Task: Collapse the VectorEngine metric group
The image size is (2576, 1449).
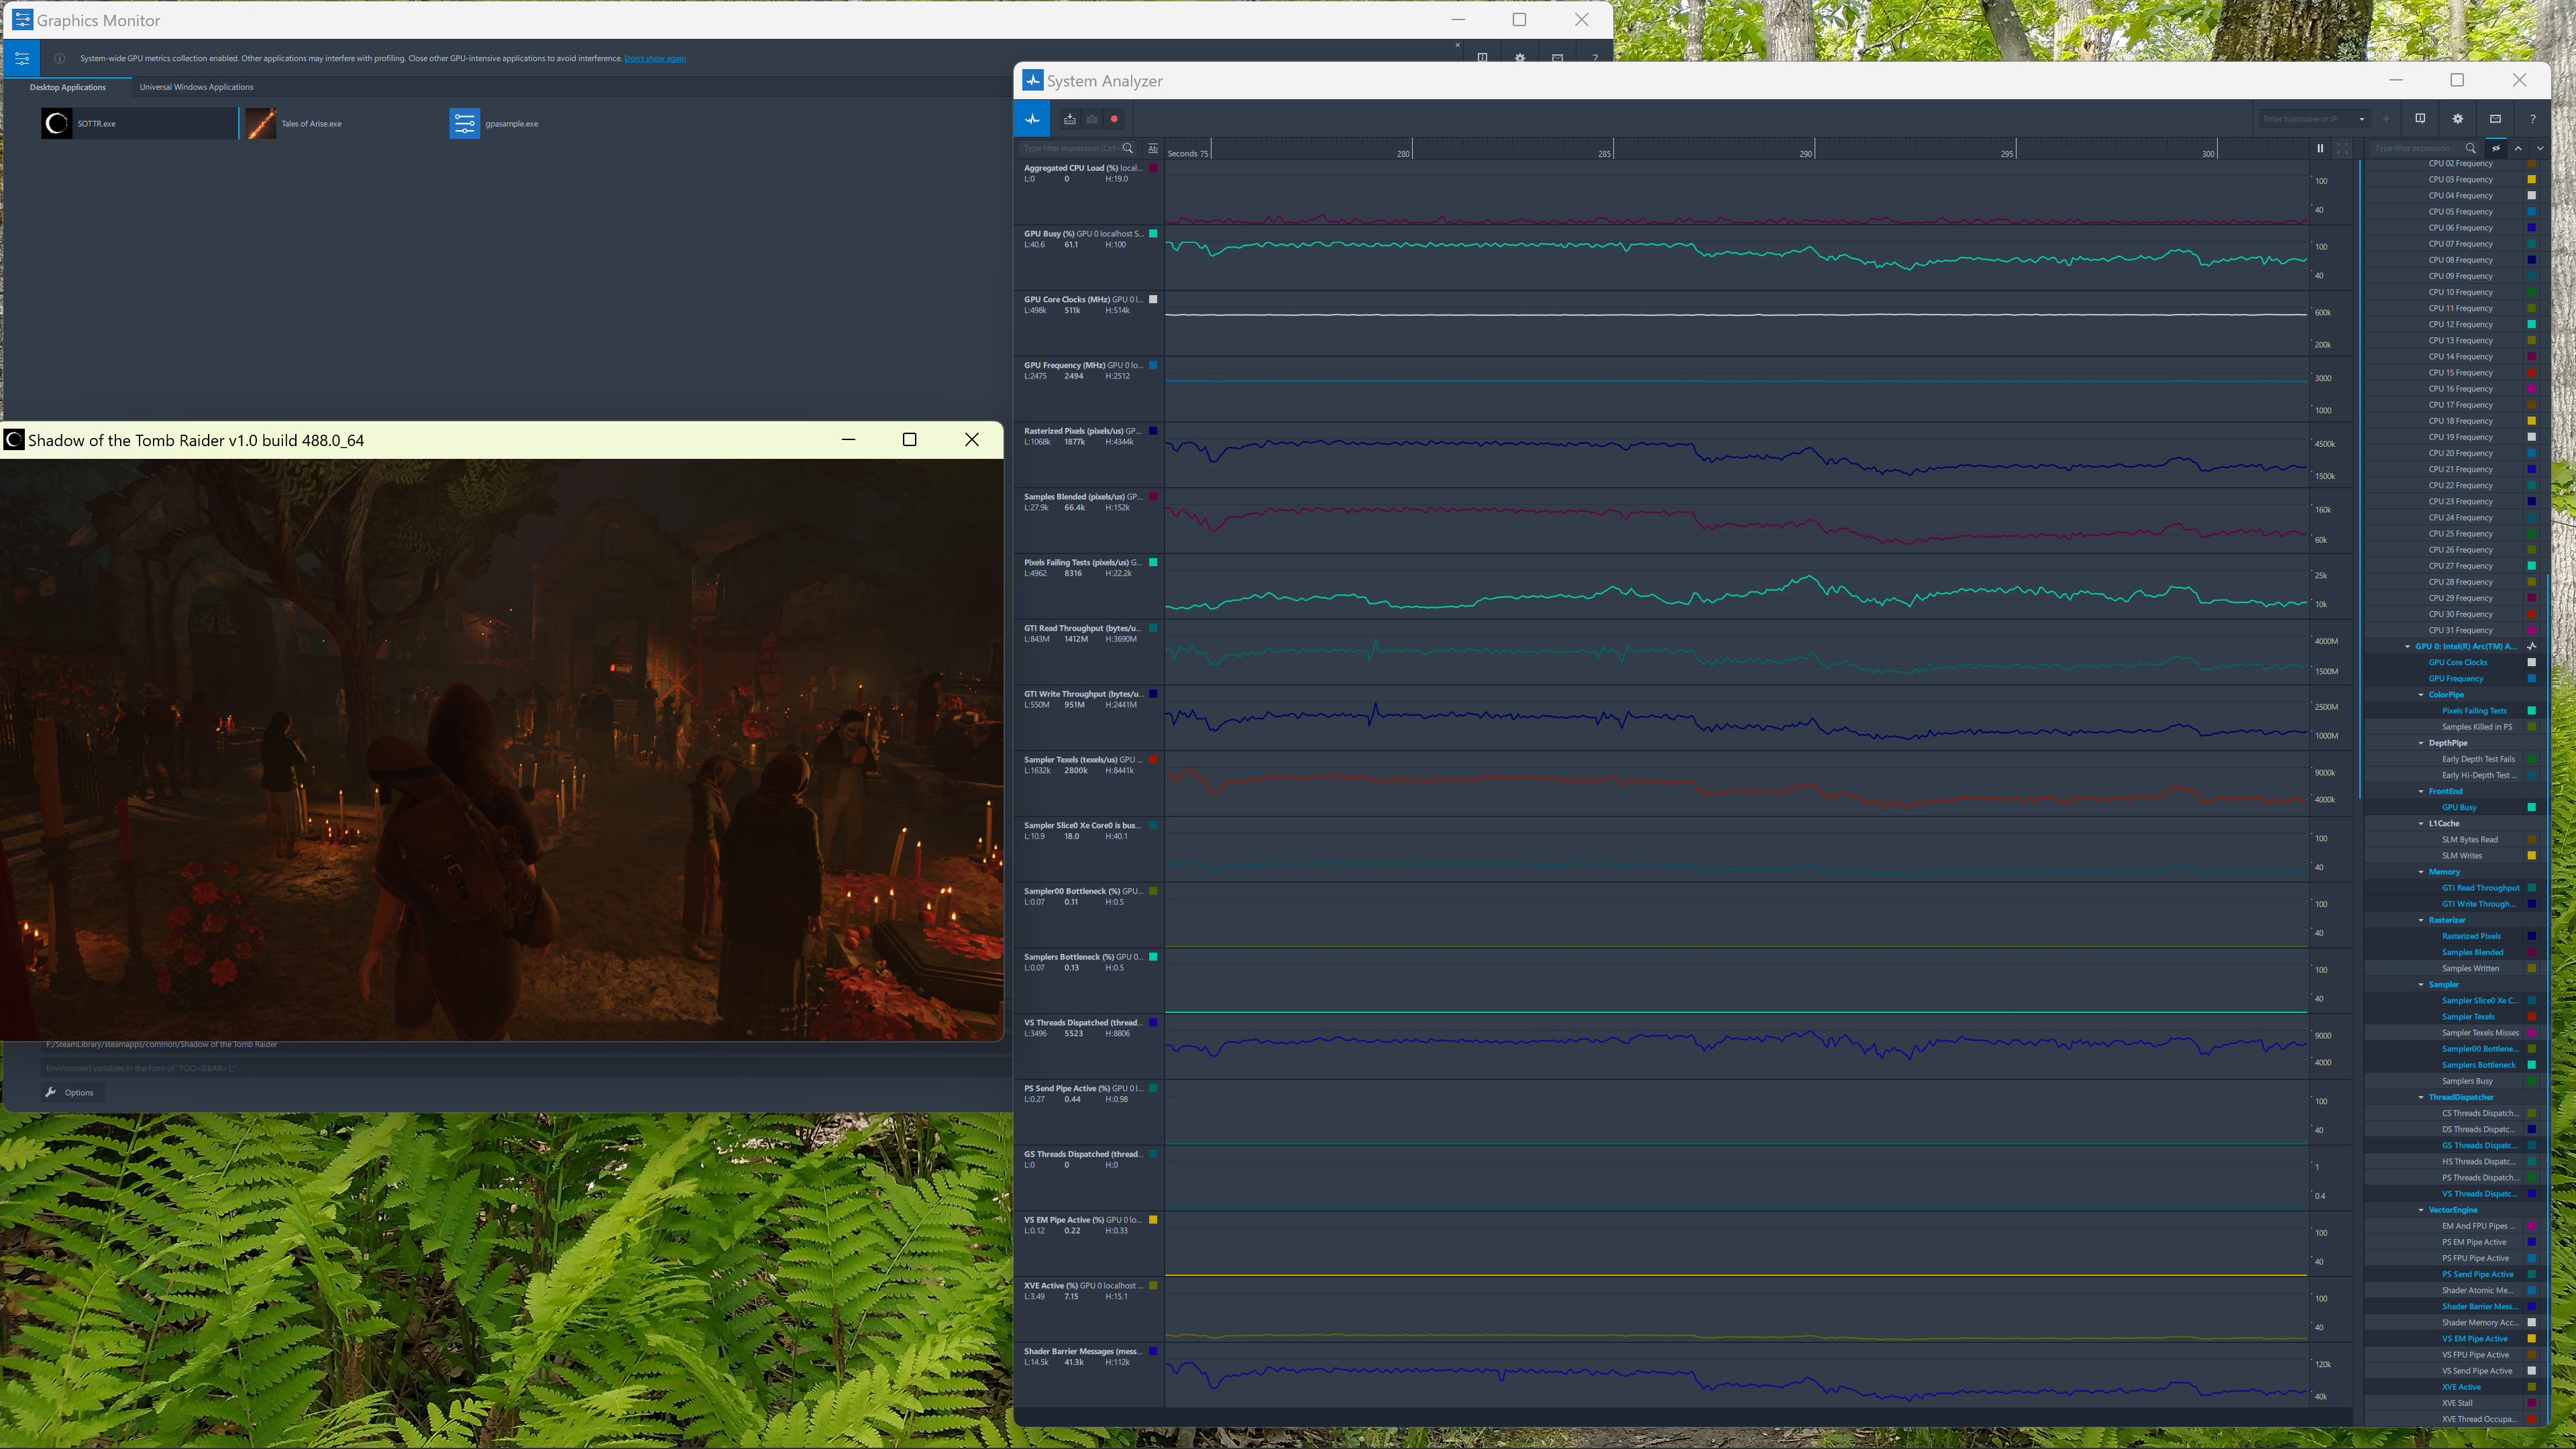Action: coord(2421,1210)
